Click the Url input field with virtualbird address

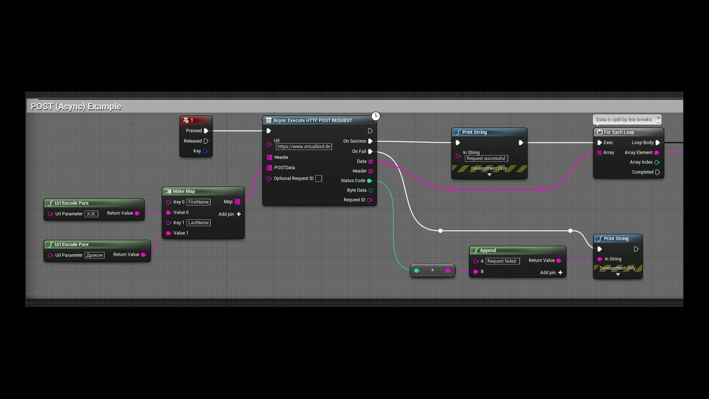pos(304,147)
